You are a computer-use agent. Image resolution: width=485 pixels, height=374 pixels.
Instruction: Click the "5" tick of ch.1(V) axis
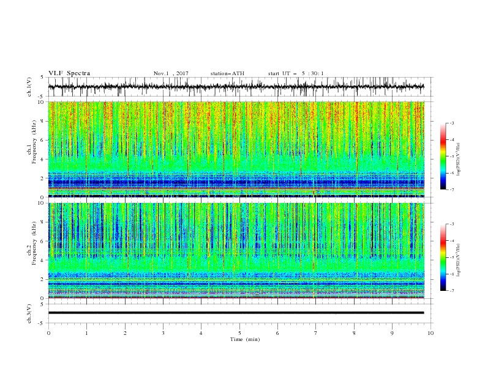[x=42, y=77]
